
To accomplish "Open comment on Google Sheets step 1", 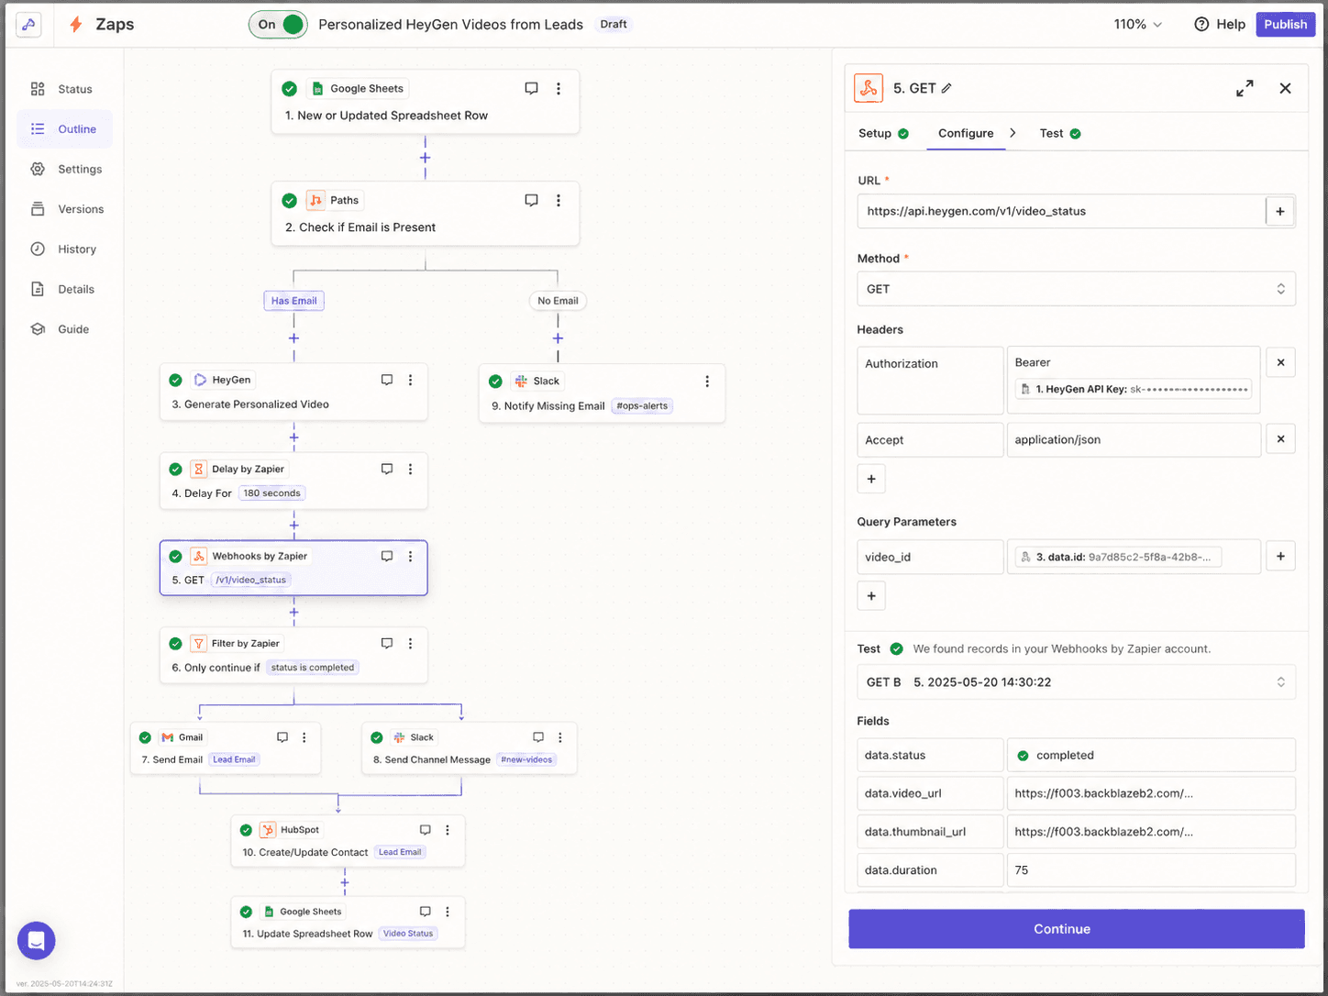I will (x=531, y=89).
